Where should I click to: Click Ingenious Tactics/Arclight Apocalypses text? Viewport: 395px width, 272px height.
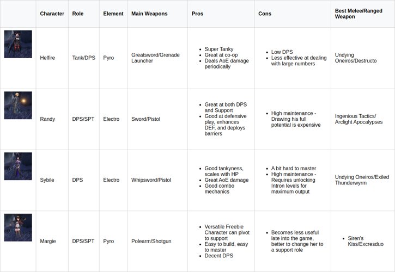point(358,119)
